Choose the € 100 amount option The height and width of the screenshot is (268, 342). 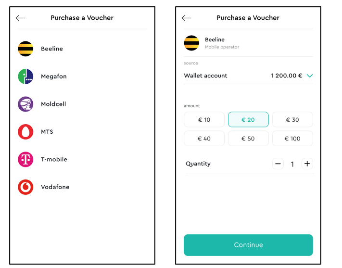(x=292, y=139)
